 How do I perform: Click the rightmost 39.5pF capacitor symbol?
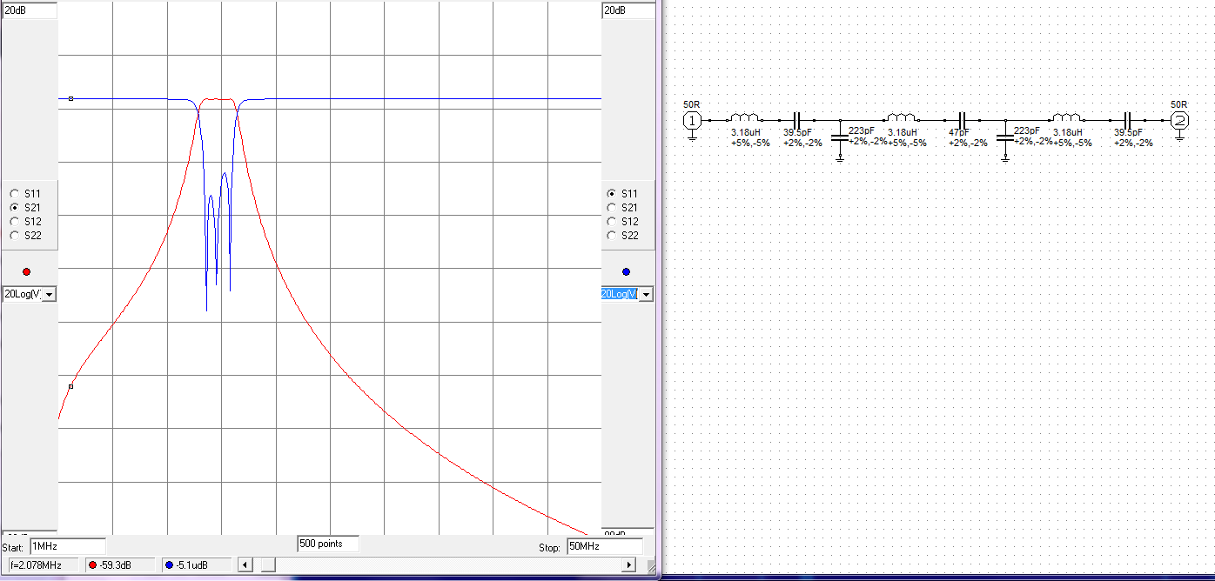[x=1127, y=120]
